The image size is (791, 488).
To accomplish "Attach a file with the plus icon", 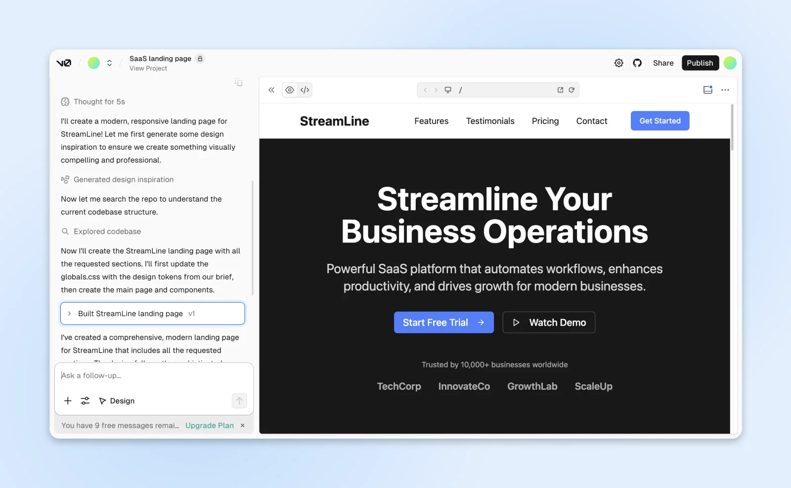I will click(68, 401).
